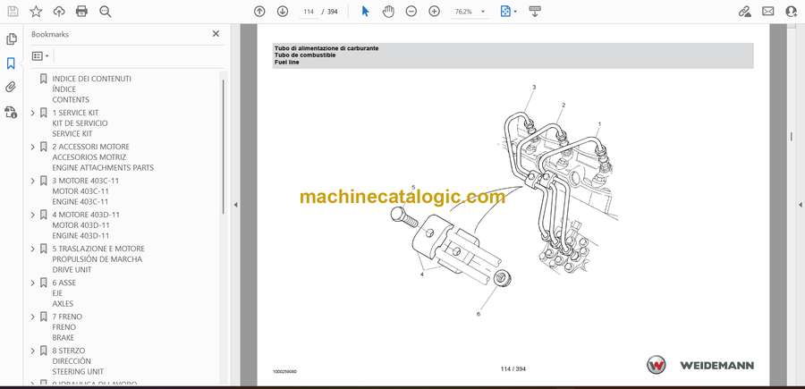Open the bookmarks options menu
The image size is (805, 389).
point(39,55)
